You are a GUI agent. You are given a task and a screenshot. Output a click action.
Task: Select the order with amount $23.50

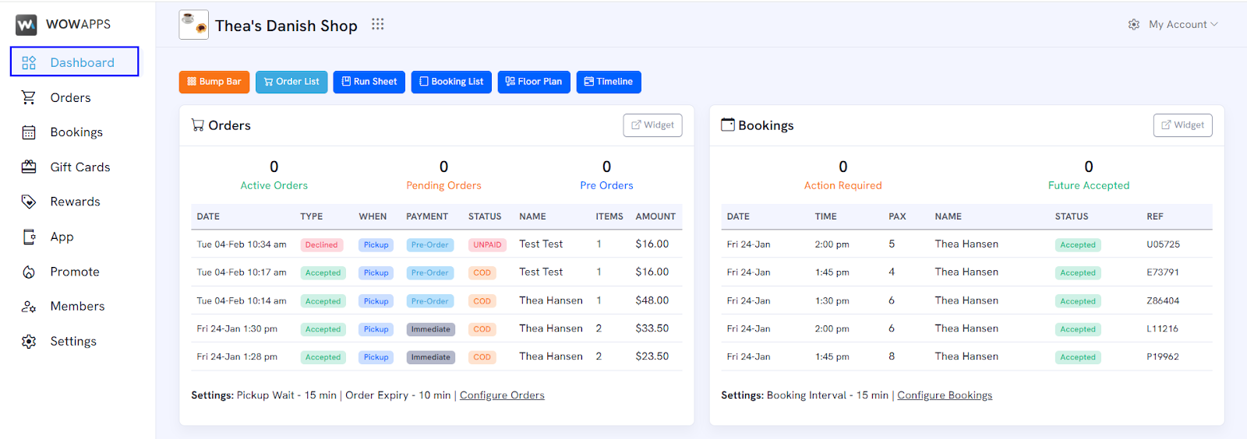(436, 356)
